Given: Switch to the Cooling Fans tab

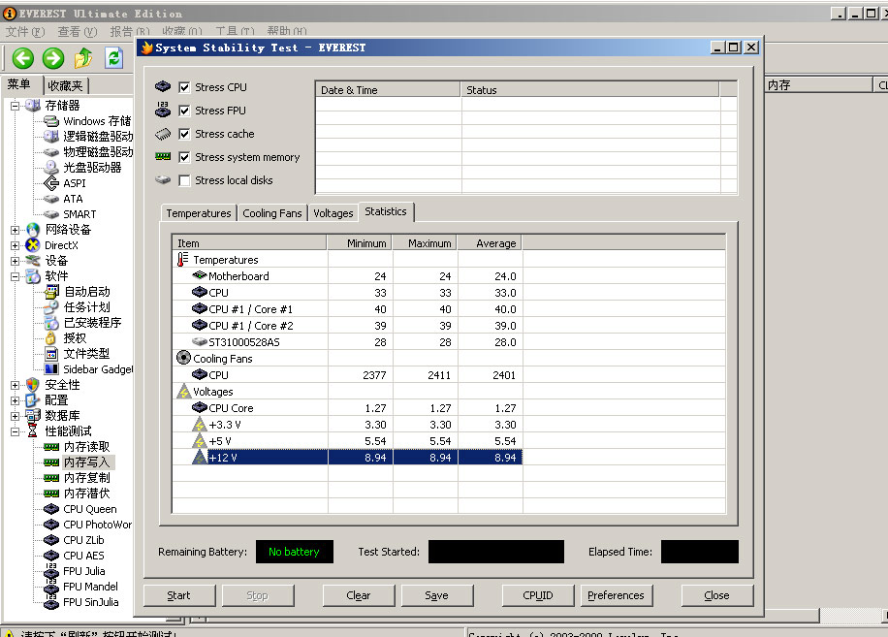Looking at the screenshot, I should (271, 213).
